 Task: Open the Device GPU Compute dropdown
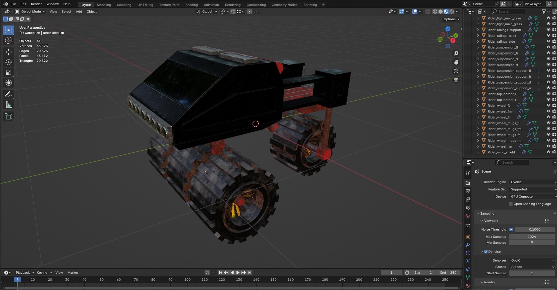[x=533, y=197]
